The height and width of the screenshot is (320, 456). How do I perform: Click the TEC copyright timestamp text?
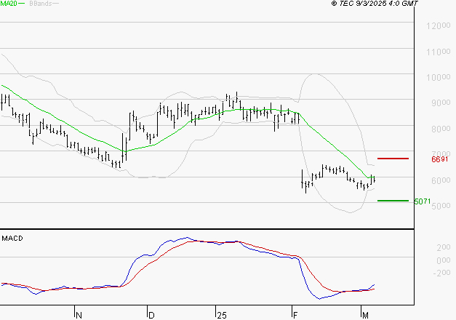coord(375,3)
